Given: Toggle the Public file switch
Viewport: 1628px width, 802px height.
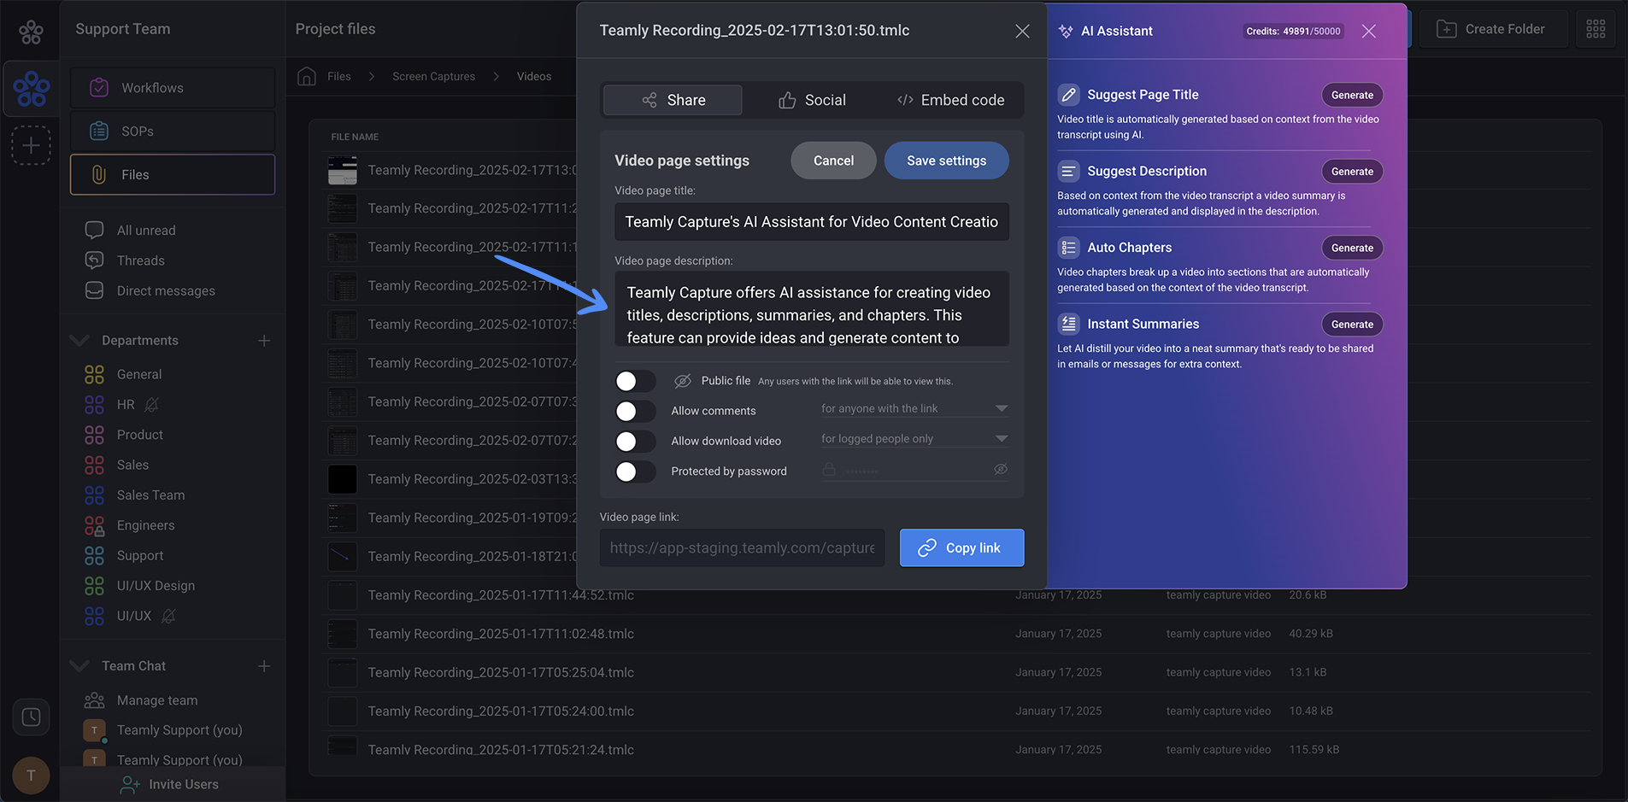Looking at the screenshot, I should pos(635,381).
